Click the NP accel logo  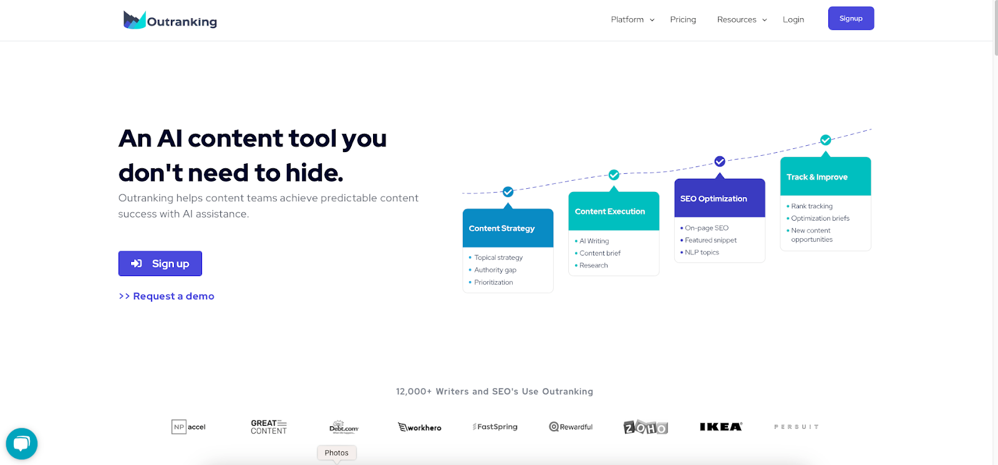(188, 427)
